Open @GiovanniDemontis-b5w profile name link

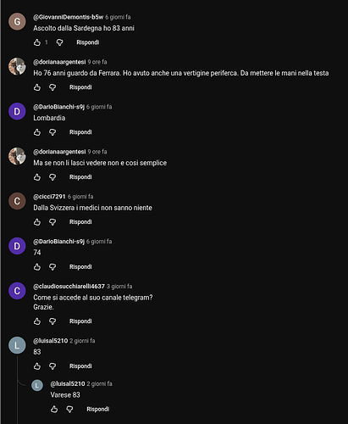[69, 17]
